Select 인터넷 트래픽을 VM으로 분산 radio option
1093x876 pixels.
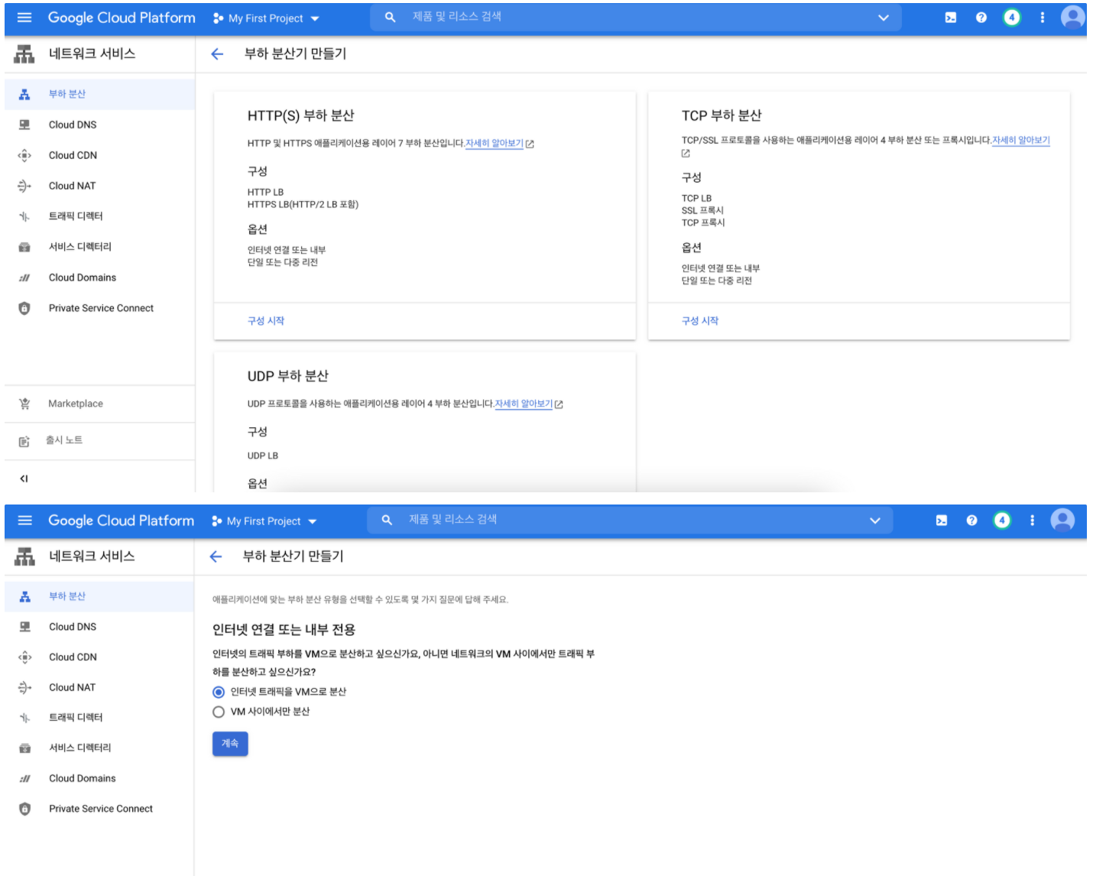pos(219,692)
